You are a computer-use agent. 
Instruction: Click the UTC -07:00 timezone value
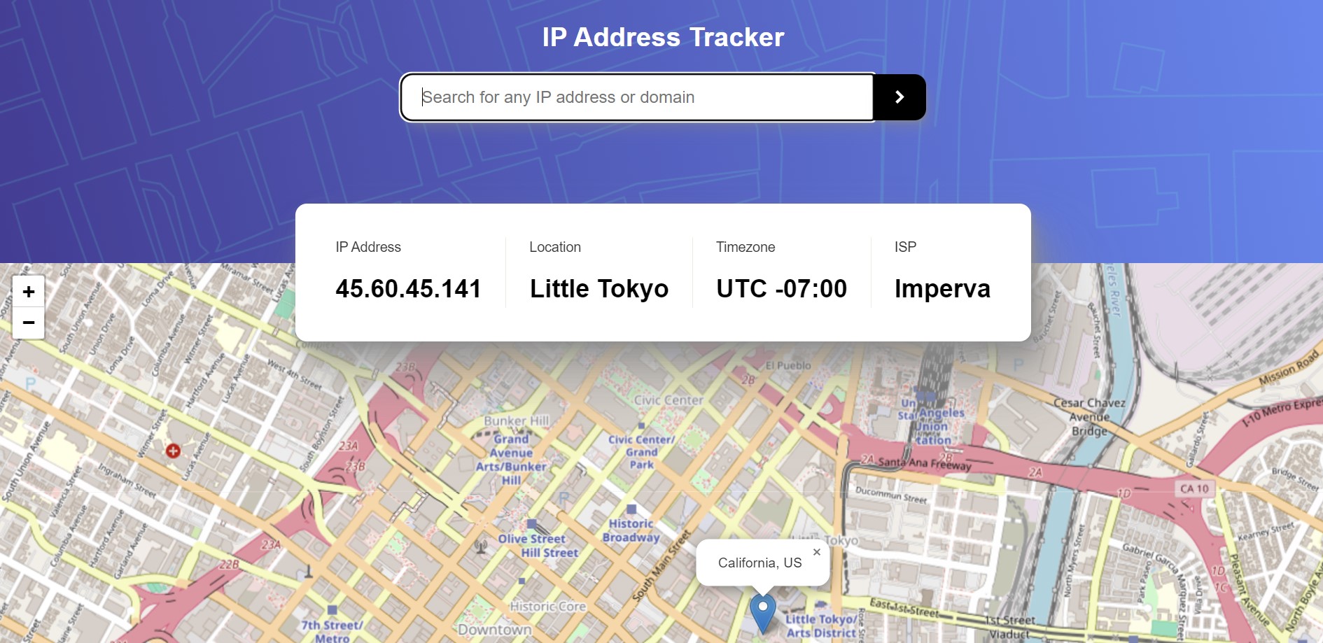coord(781,288)
